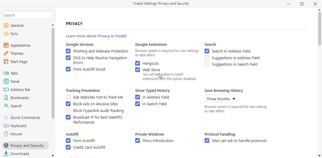This screenshot has width=322, height=158.
Task: Open the Save Browsing History dropdown
Action: tap(221, 99)
